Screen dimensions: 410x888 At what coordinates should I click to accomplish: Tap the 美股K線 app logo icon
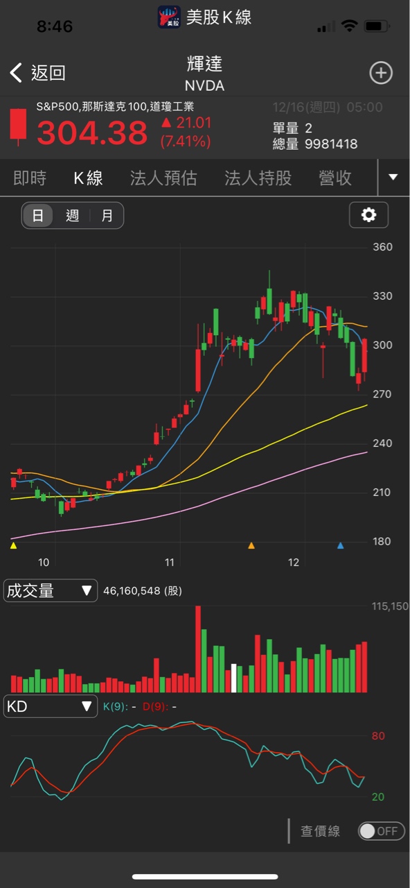tap(169, 17)
